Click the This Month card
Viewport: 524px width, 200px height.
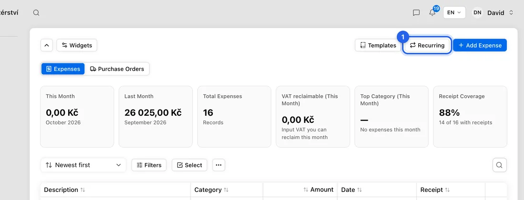[x=77, y=117]
